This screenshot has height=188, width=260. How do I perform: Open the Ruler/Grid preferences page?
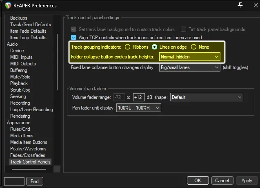click(x=20, y=129)
